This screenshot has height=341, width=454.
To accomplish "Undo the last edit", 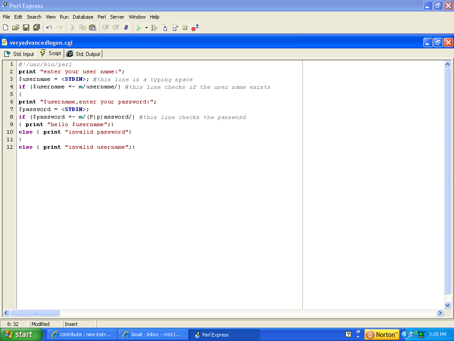I will click(49, 27).
